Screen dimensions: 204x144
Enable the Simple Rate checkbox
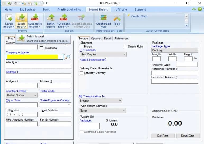pyautogui.click(x=125, y=47)
